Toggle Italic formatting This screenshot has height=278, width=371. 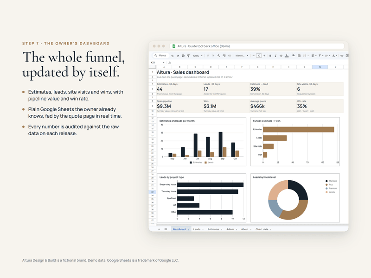click(x=275, y=56)
